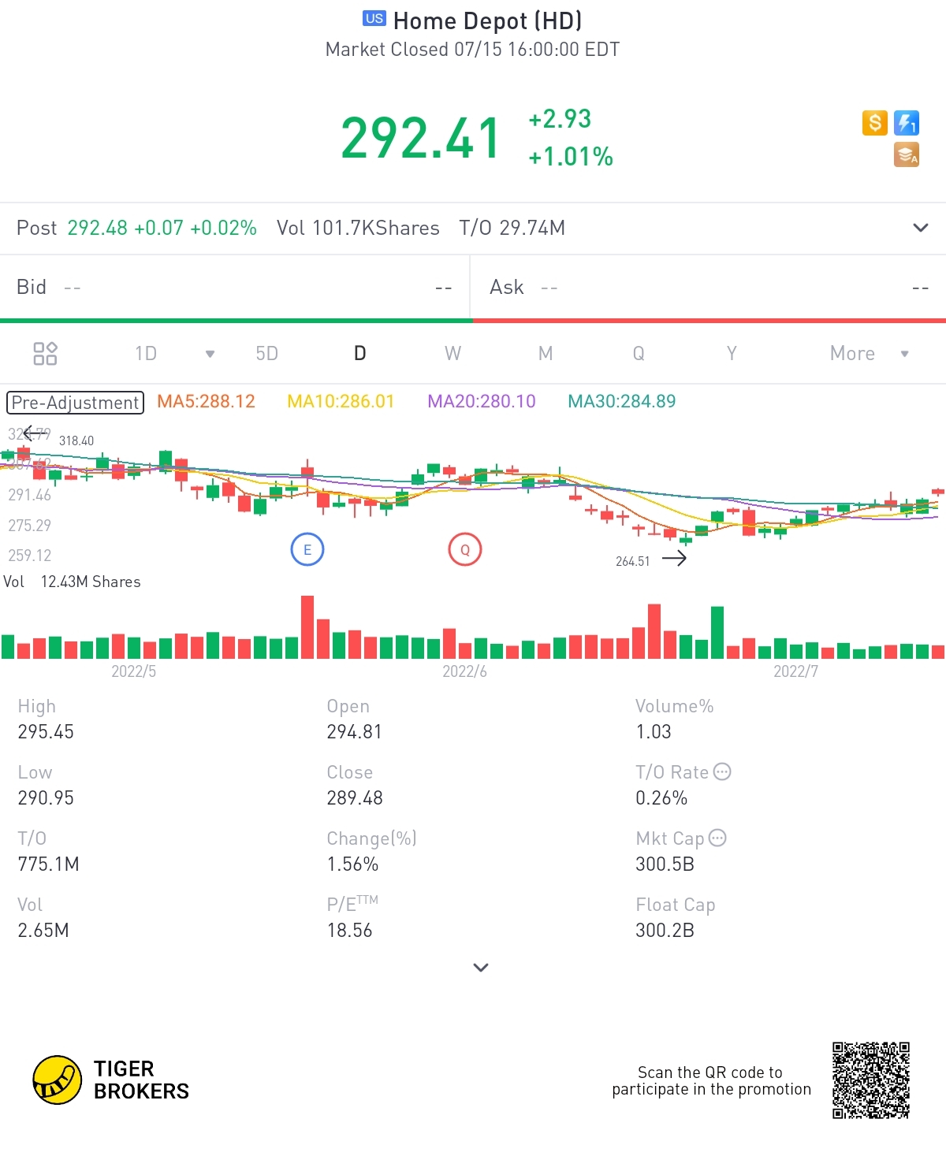Open the chart layout grid icon
The width and height of the screenshot is (946, 1171).
[45, 353]
